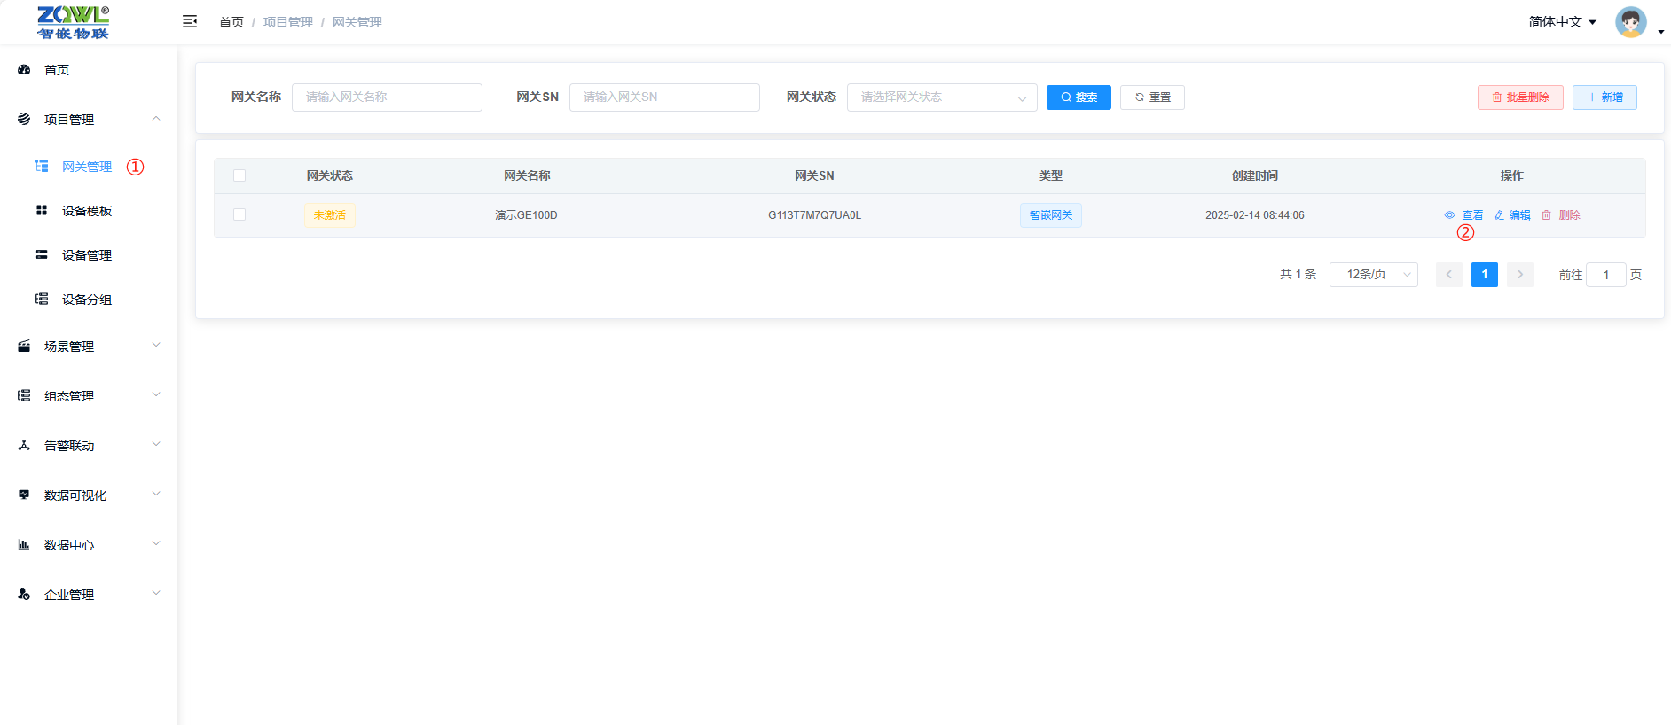
Task: Click the 网关名称 input field
Action: (x=387, y=97)
